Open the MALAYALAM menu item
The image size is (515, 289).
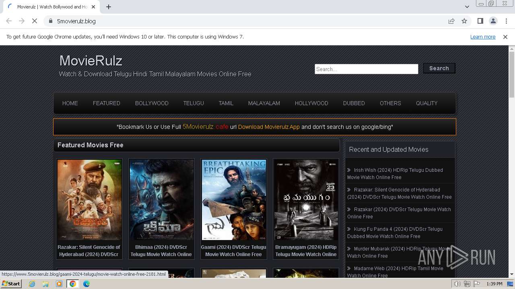[264, 103]
